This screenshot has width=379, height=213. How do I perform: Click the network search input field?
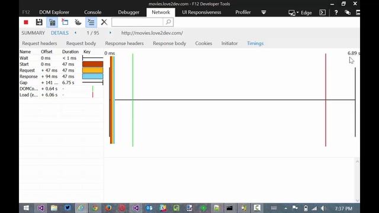[137, 22]
